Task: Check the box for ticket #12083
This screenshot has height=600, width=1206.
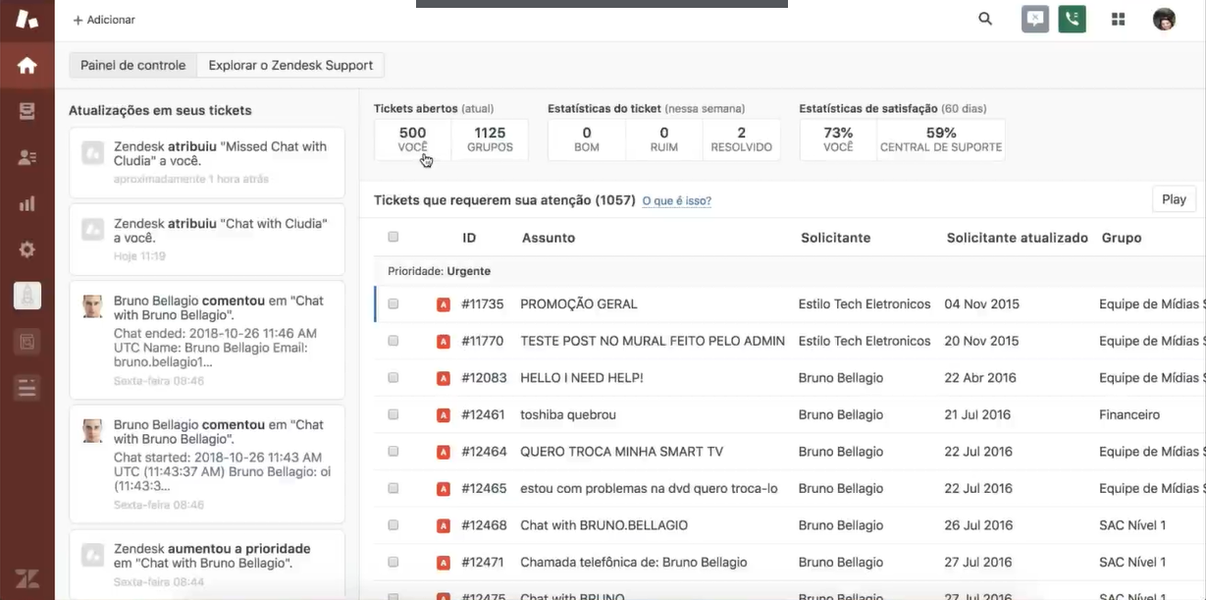Action: tap(393, 378)
